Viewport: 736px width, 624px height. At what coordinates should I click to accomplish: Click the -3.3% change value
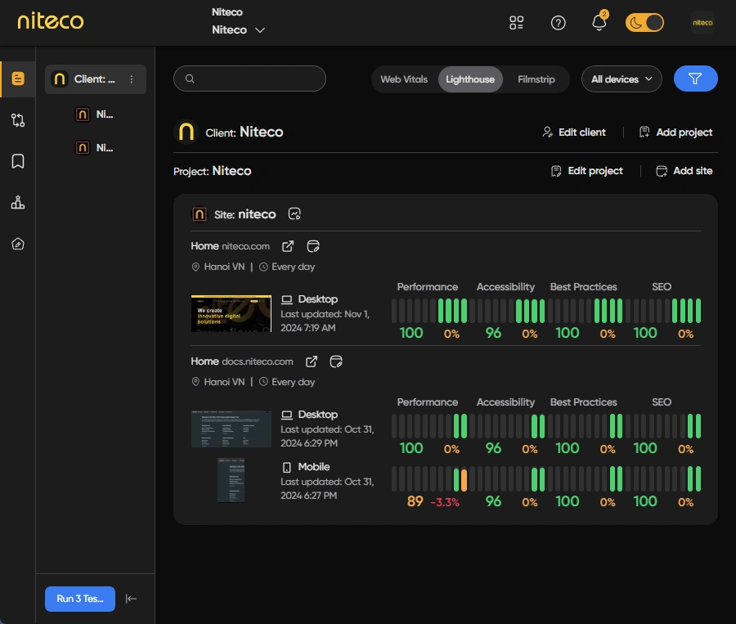pyautogui.click(x=445, y=502)
